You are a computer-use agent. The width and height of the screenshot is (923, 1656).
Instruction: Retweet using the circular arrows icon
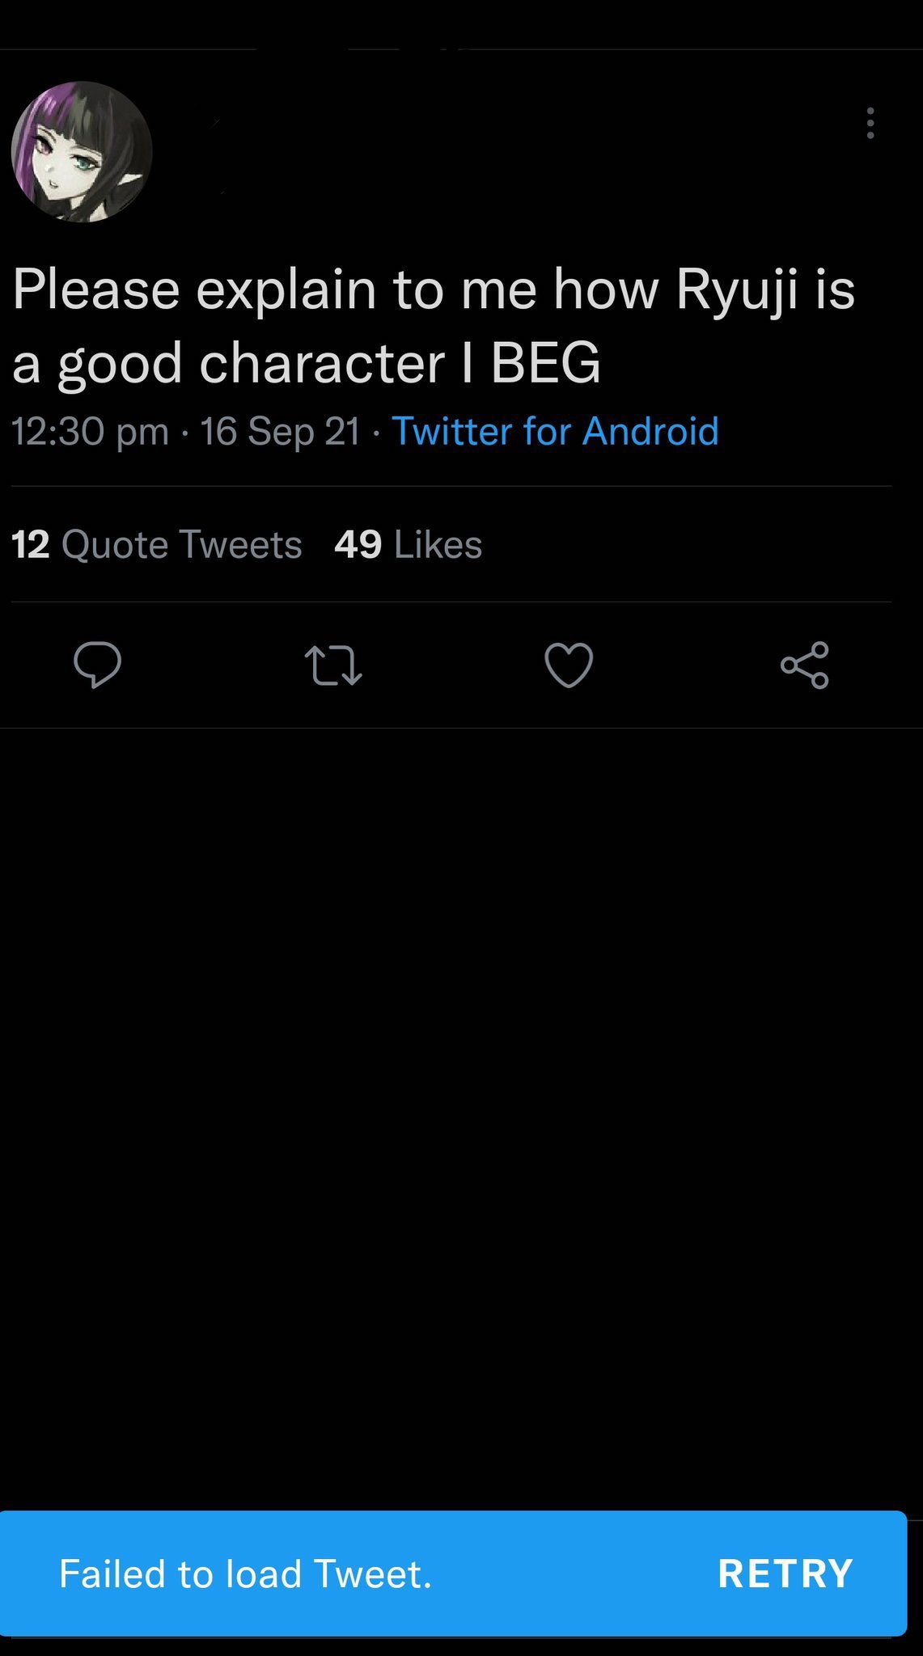pos(333,665)
